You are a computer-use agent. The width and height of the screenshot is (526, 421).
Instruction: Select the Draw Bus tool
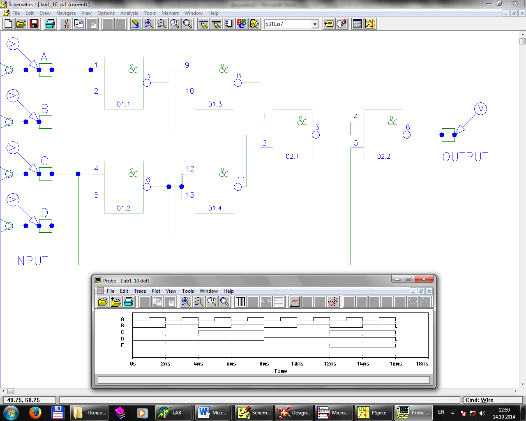[x=216, y=24]
